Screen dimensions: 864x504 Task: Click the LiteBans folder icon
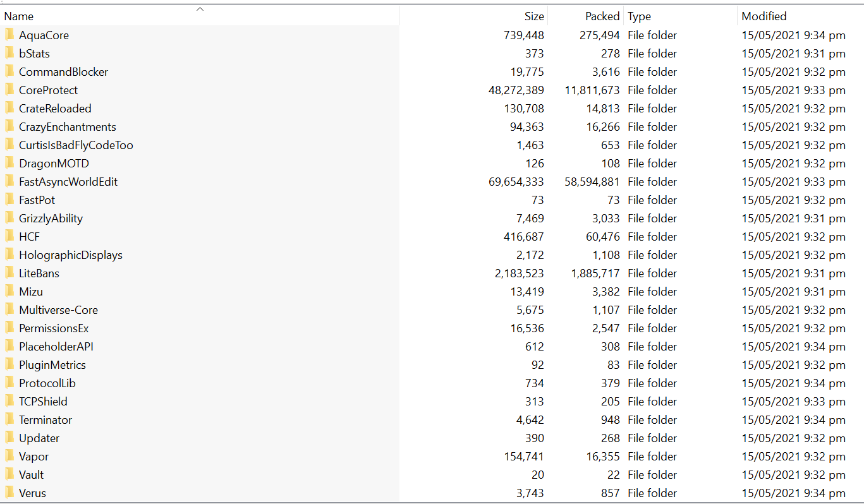[9, 273]
